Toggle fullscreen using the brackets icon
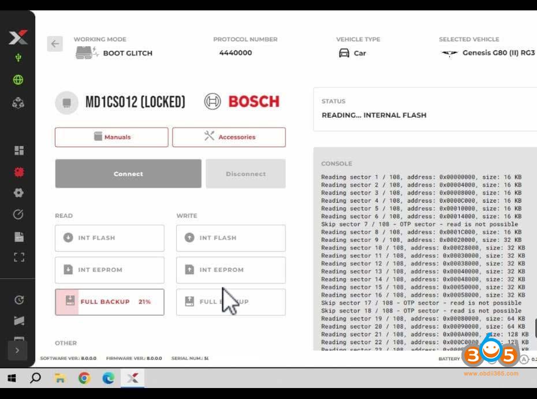 pyautogui.click(x=19, y=257)
